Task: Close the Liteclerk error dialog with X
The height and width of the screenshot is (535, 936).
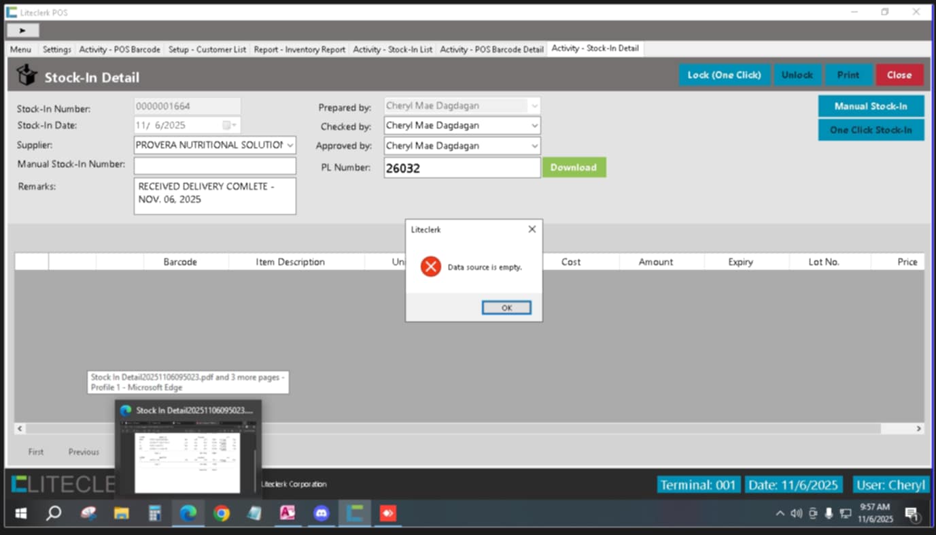Action: click(532, 230)
